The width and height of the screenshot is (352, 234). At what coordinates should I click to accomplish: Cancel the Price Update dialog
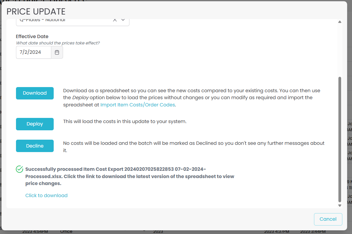tap(328, 219)
